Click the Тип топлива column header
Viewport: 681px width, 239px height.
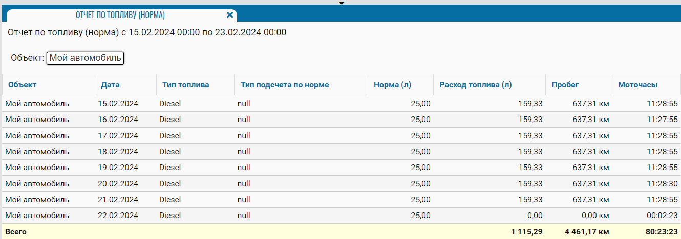click(185, 85)
